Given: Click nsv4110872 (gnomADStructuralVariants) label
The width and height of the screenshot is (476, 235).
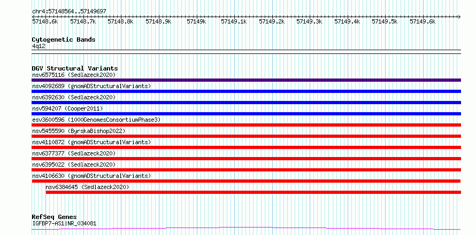Looking at the screenshot, I should [91, 142].
